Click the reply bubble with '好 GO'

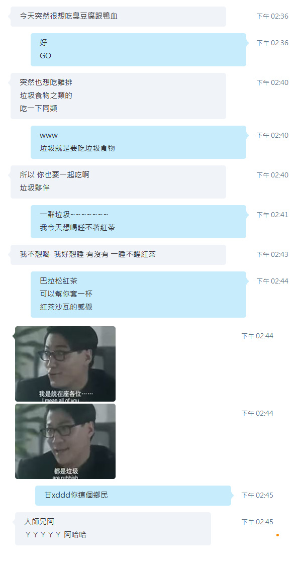coord(138,50)
